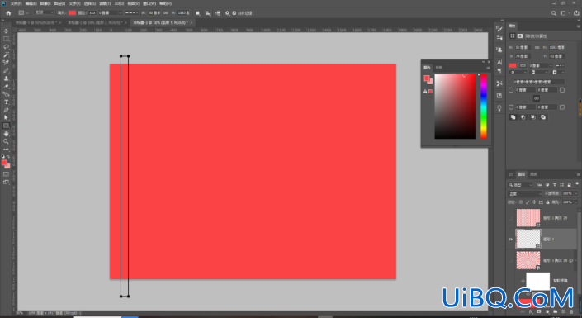Show the Rectangle 1 copy 28 layer
Viewport: 582px width, 318px height.
(x=511, y=260)
